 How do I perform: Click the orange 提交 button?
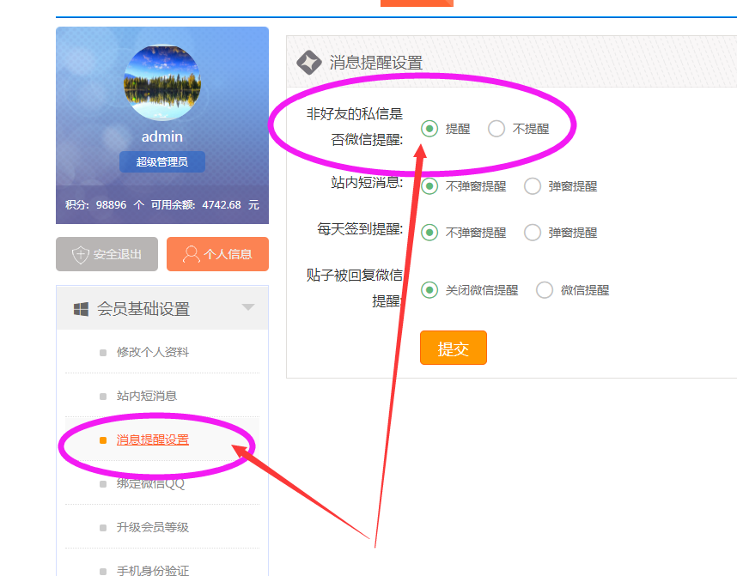pyautogui.click(x=453, y=349)
